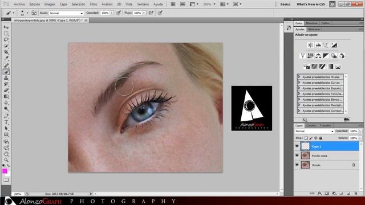
Task: Switch to the Canales tab
Action: (311, 125)
